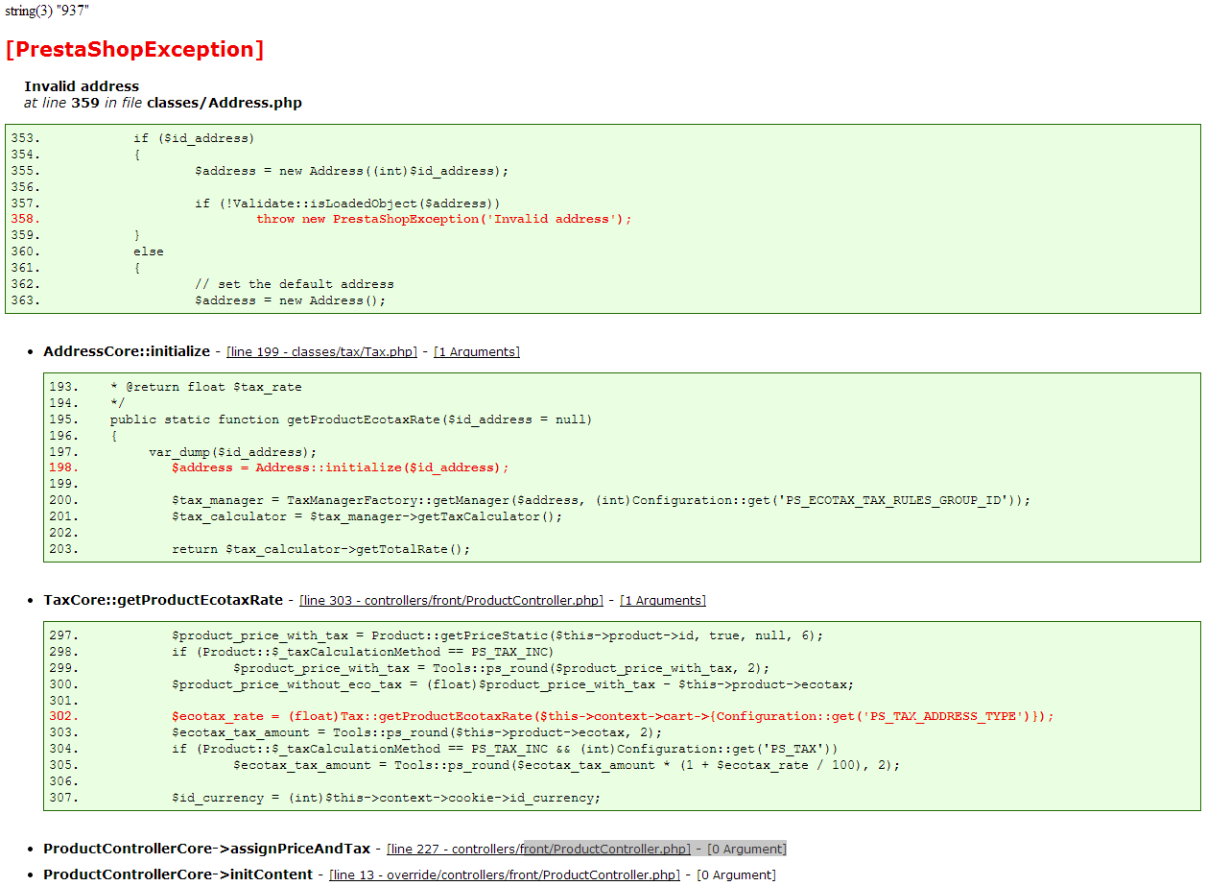Click the [PrestaShopException] heading
Viewport: 1207px width, 886px height.
(x=134, y=50)
